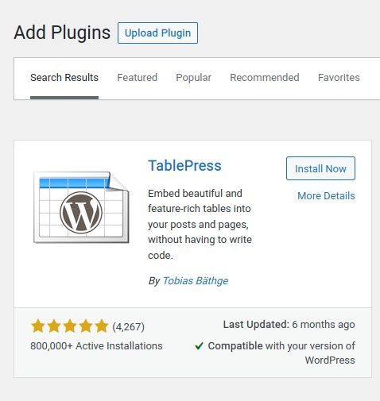Click the fourth gold rating star
The image size is (380, 401).
86,326
